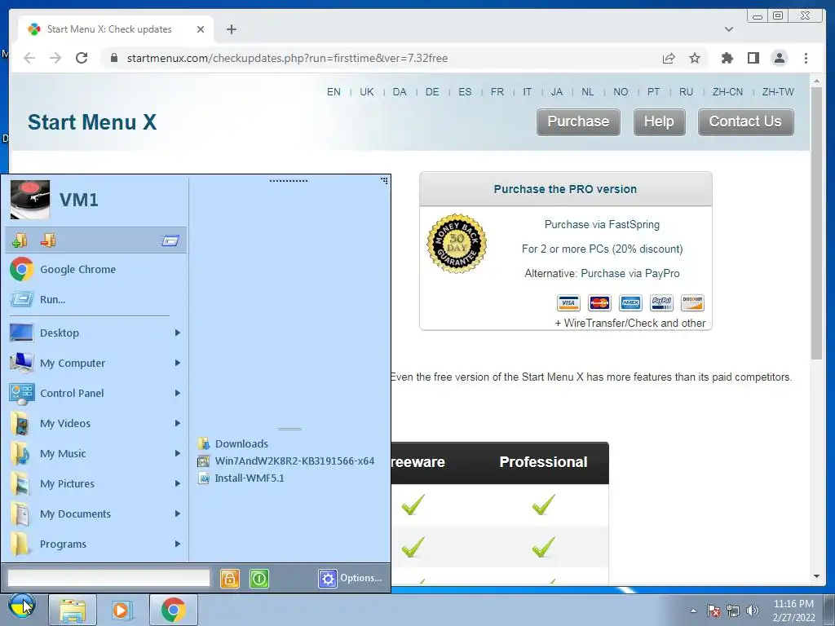The height and width of the screenshot is (626, 835).
Task: Click the Chrome address bar URL
Action: pos(287,58)
